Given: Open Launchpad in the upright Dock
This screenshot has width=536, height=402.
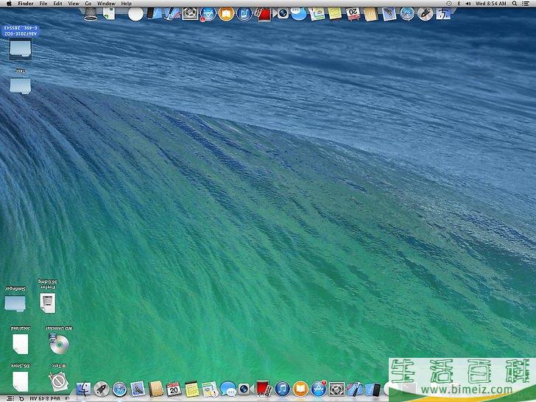Looking at the screenshot, I should coord(101,389).
